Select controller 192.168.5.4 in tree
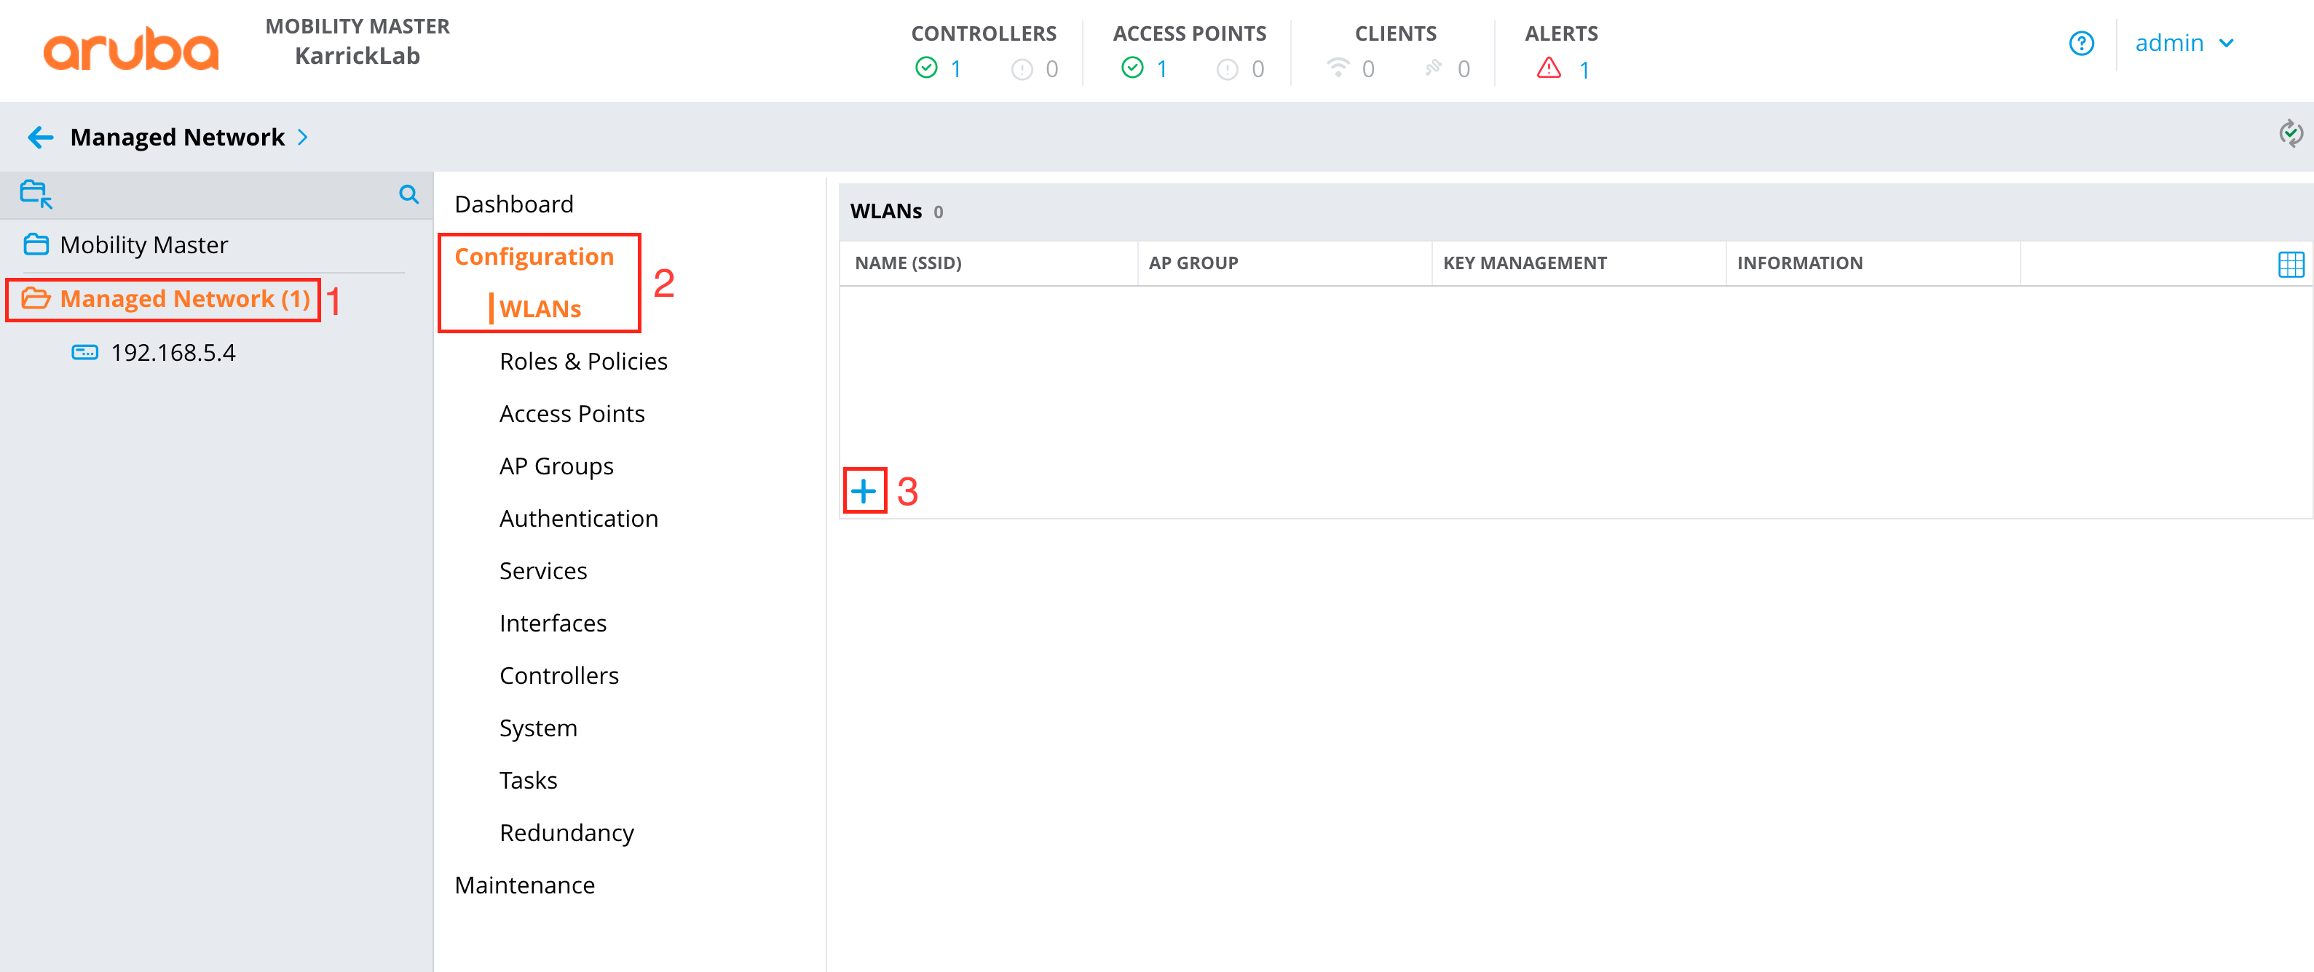Image resolution: width=2314 pixels, height=972 pixels. 173,353
